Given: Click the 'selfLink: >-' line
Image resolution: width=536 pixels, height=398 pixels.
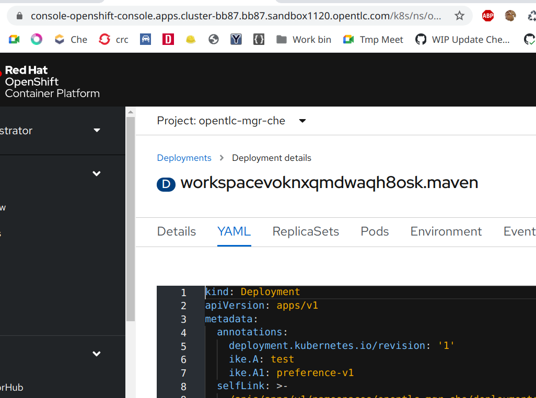Looking at the screenshot, I should (x=252, y=386).
